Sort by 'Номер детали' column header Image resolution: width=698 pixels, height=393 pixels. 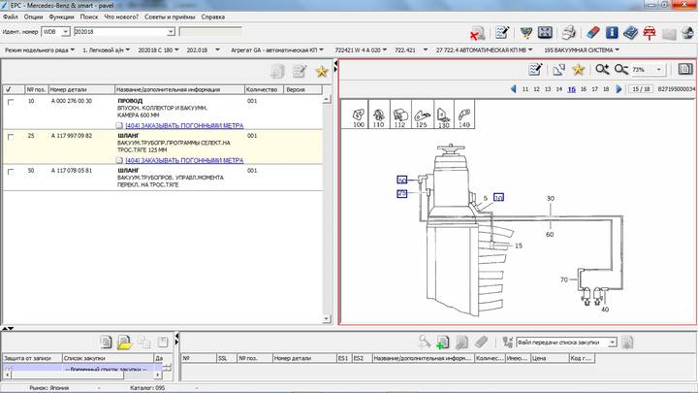coord(81,89)
